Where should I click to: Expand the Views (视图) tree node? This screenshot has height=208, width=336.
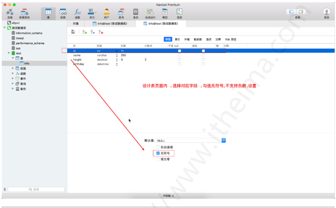click(13, 68)
